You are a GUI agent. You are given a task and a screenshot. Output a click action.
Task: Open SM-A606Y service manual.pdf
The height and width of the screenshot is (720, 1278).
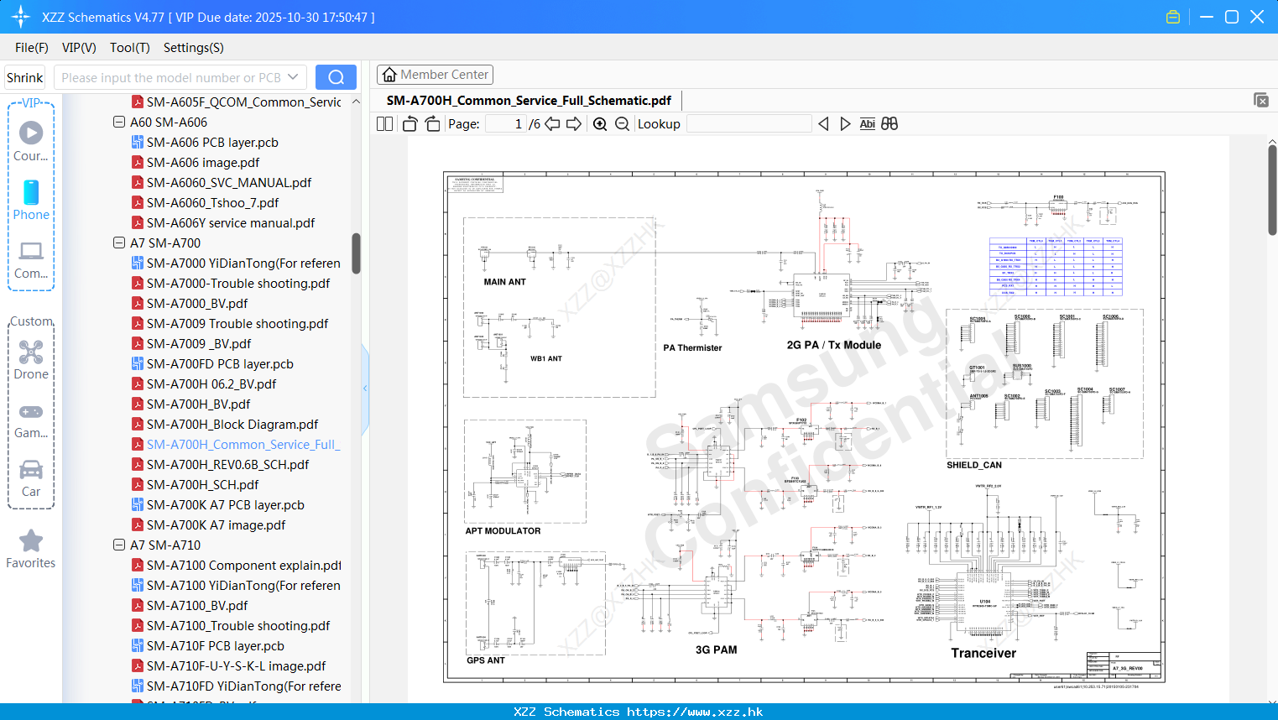pyautogui.click(x=231, y=222)
